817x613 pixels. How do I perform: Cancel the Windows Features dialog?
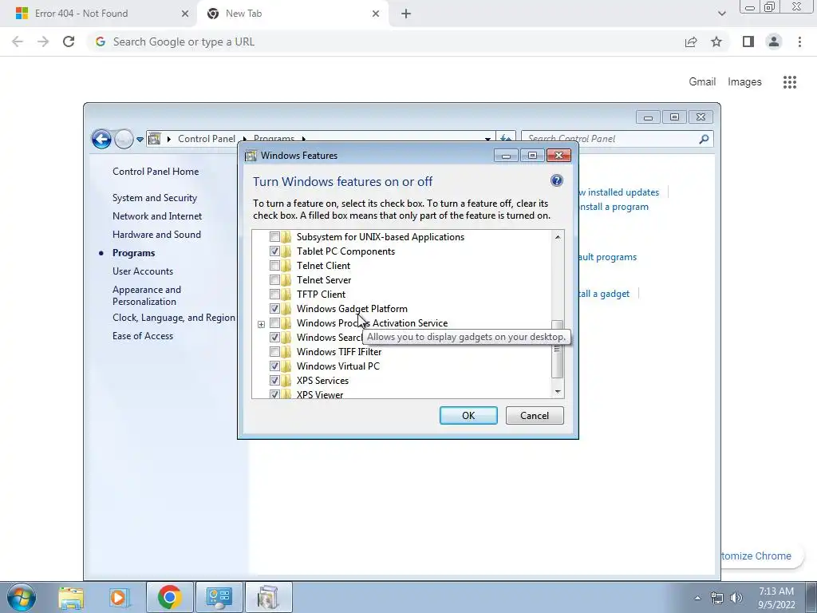pyautogui.click(x=535, y=415)
